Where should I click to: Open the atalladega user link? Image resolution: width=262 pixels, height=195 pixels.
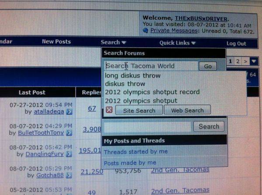(x=49, y=111)
